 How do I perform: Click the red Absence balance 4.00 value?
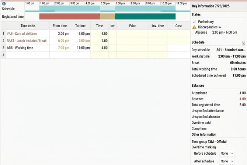pos(243,99)
